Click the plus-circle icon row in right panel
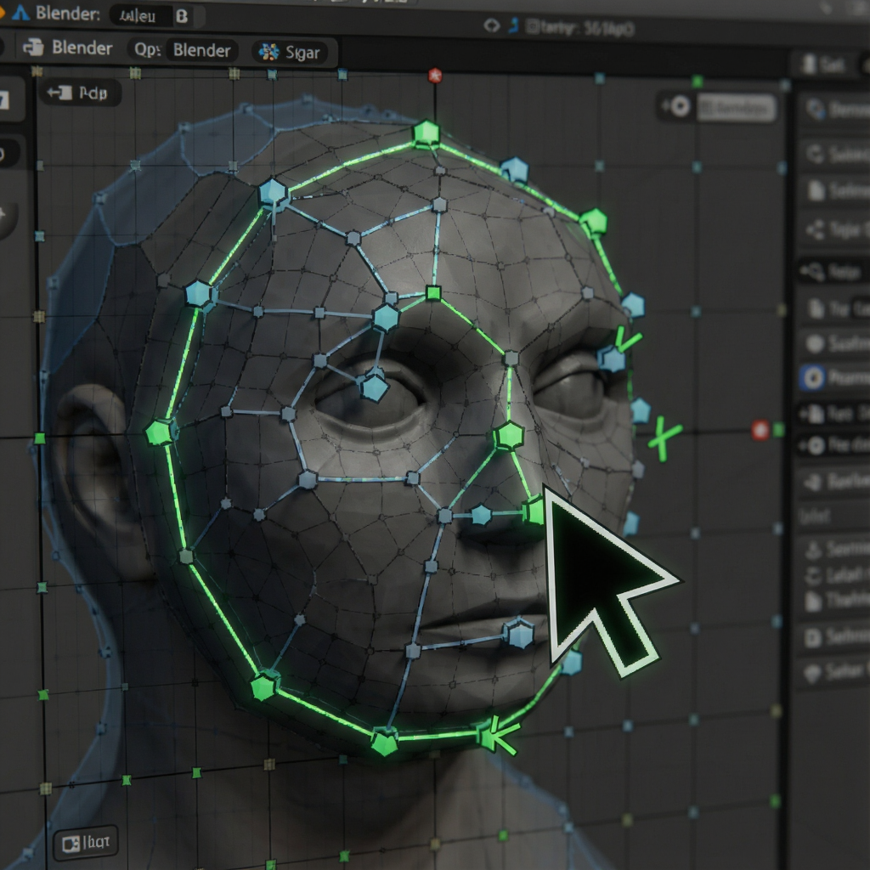The width and height of the screenshot is (870, 870). (834, 445)
